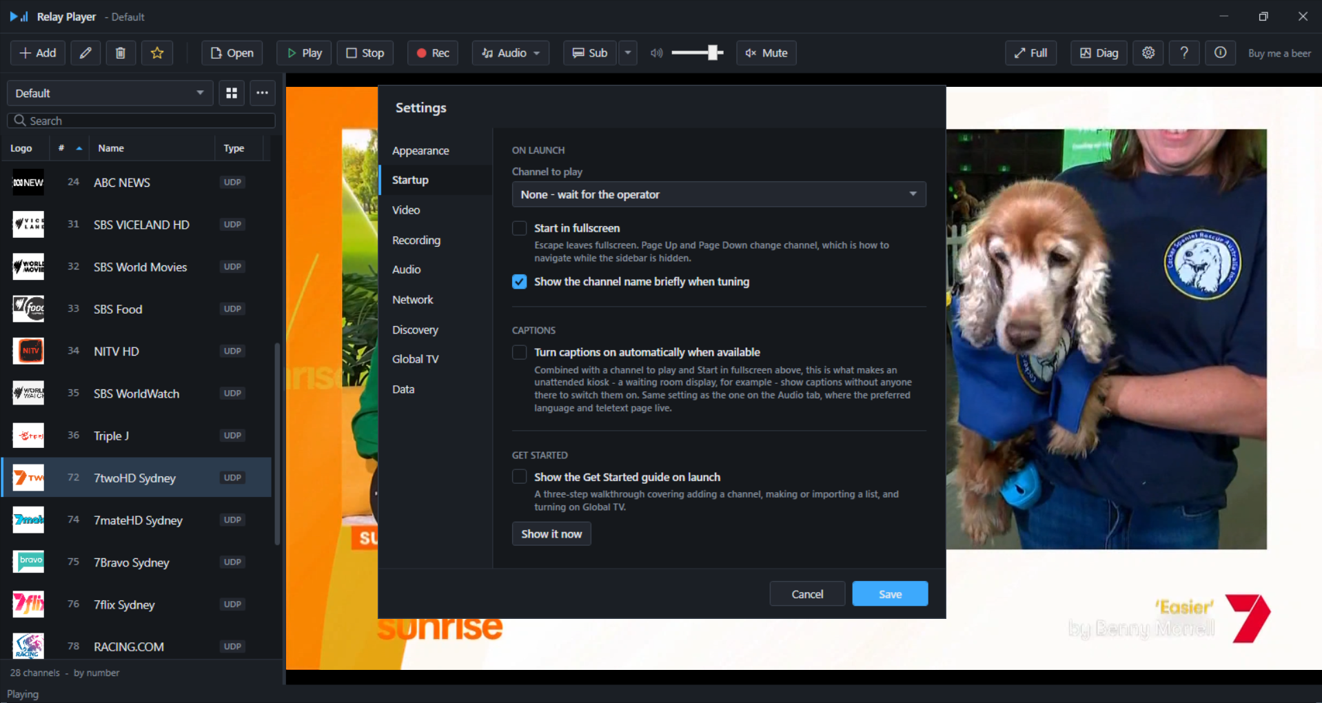Click the Stop button

[x=365, y=53]
